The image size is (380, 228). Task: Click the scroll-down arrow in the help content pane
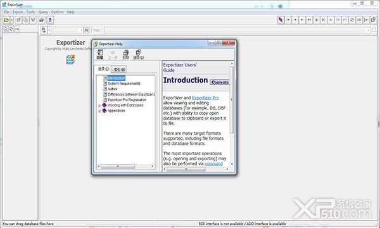[232, 164]
